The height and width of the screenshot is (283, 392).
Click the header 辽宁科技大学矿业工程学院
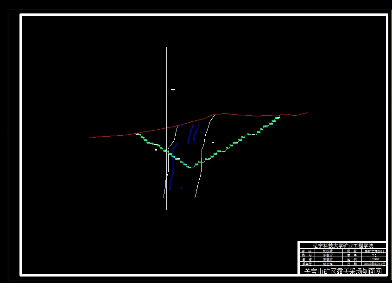(x=343, y=245)
